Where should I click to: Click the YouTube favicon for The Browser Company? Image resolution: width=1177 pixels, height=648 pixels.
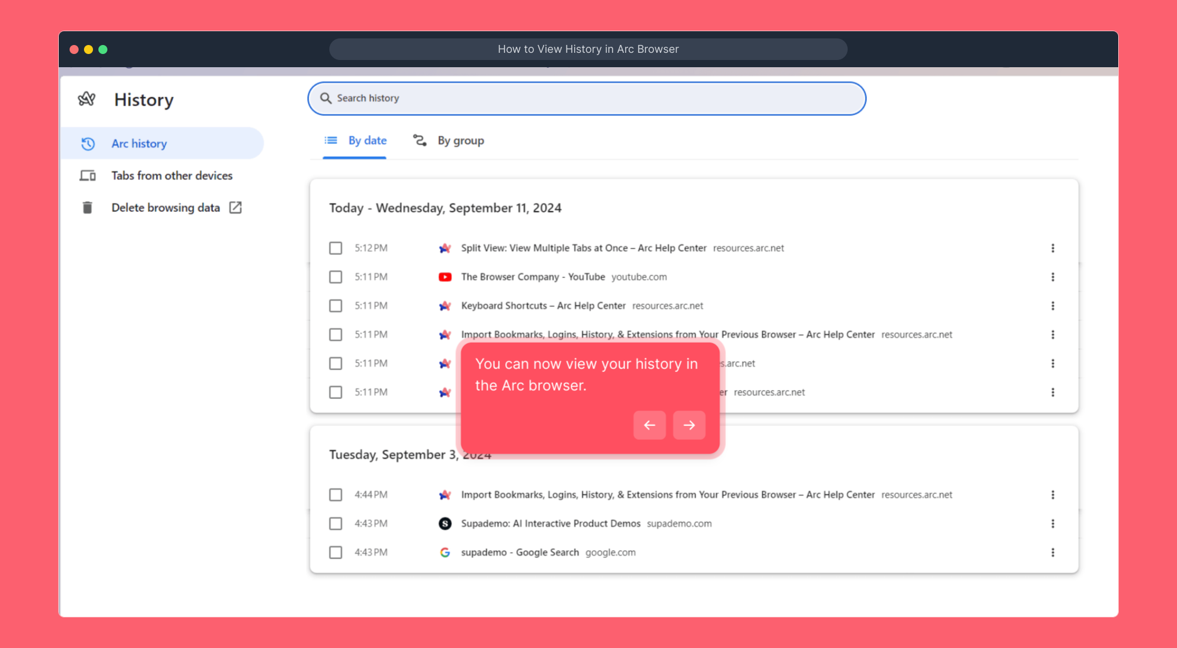pos(445,277)
